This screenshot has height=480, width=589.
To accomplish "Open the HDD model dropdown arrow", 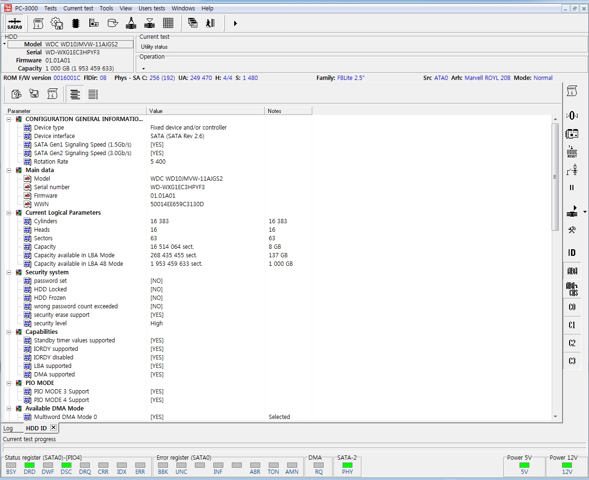I will tap(5, 44).
